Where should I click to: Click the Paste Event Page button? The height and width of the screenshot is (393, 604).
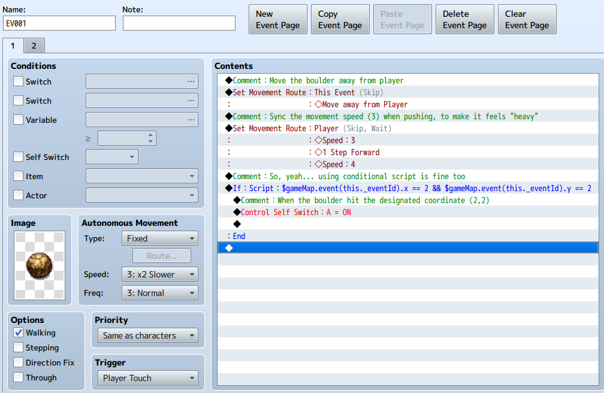click(403, 19)
